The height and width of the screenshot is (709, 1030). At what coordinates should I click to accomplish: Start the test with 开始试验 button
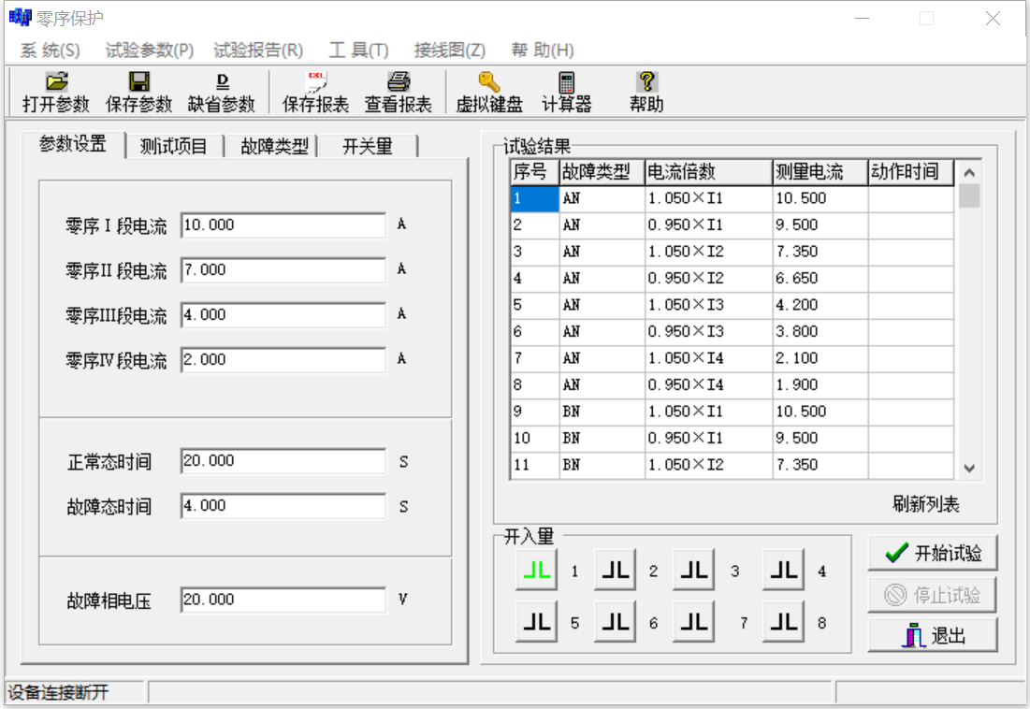click(x=933, y=554)
